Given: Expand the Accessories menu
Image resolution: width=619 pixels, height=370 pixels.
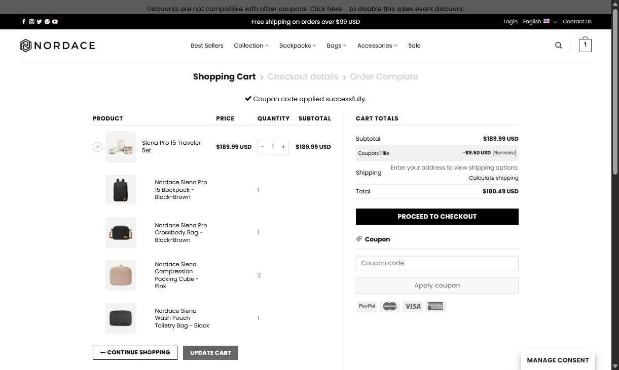Looking at the screenshot, I should coord(377,46).
